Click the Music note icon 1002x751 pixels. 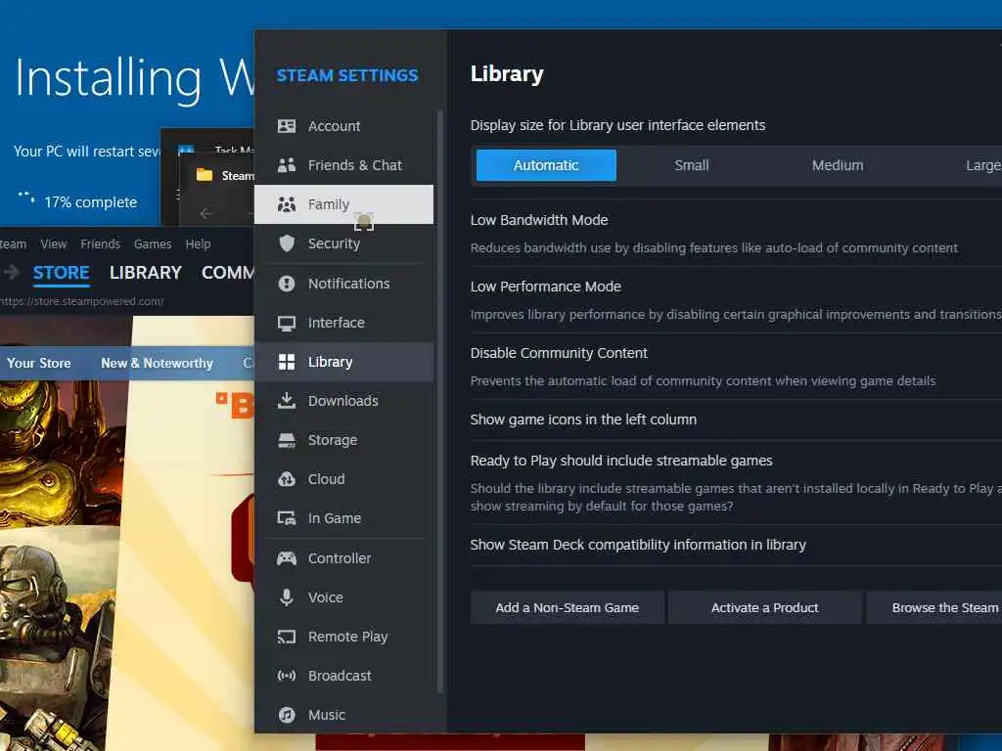pyautogui.click(x=287, y=715)
